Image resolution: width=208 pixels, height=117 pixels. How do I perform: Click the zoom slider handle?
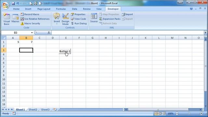pyautogui.click(x=189, y=113)
